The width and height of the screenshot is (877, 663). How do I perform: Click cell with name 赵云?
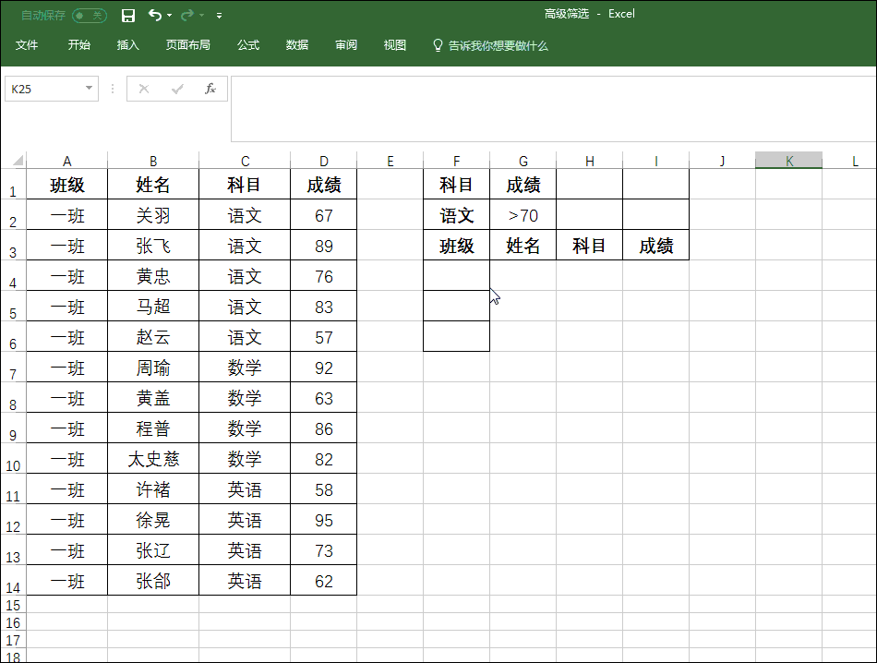tap(153, 337)
